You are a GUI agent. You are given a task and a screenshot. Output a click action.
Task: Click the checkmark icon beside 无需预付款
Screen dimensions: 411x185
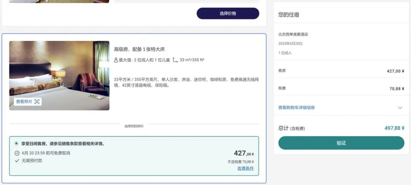coord(17,161)
